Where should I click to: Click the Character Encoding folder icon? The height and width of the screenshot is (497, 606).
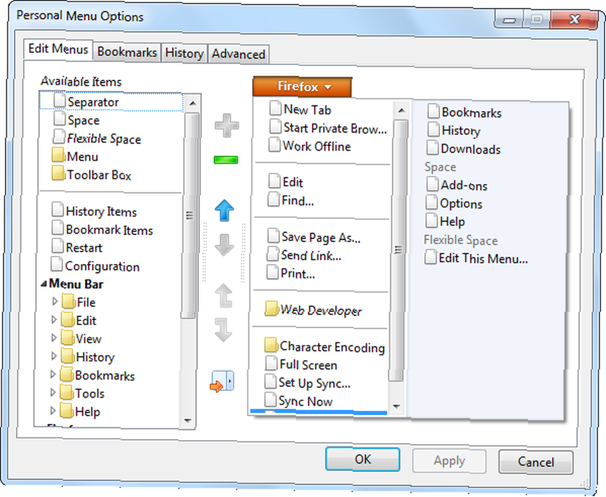click(271, 345)
